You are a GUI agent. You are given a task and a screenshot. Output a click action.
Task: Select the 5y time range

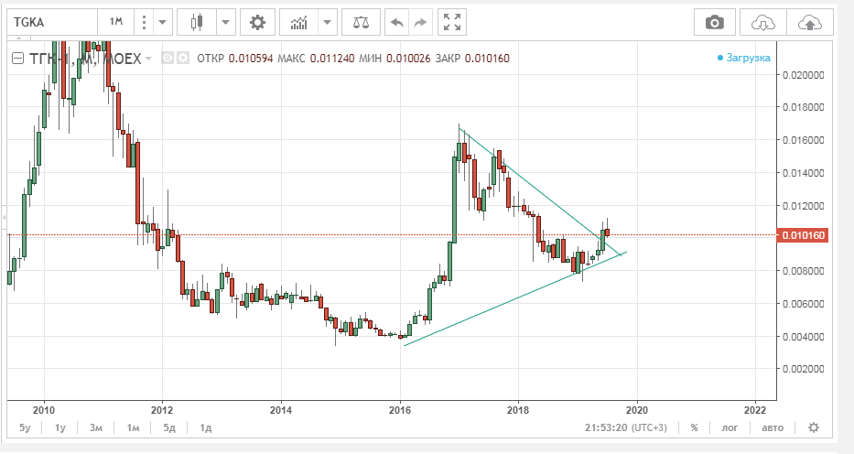point(25,427)
